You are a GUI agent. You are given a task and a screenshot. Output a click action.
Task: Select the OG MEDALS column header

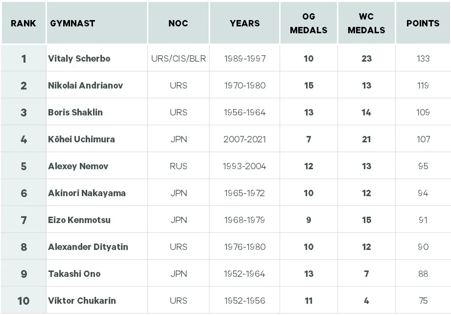point(309,23)
